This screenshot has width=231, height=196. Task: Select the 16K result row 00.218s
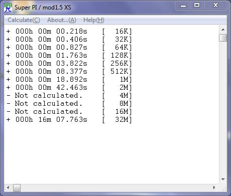coord(69,31)
